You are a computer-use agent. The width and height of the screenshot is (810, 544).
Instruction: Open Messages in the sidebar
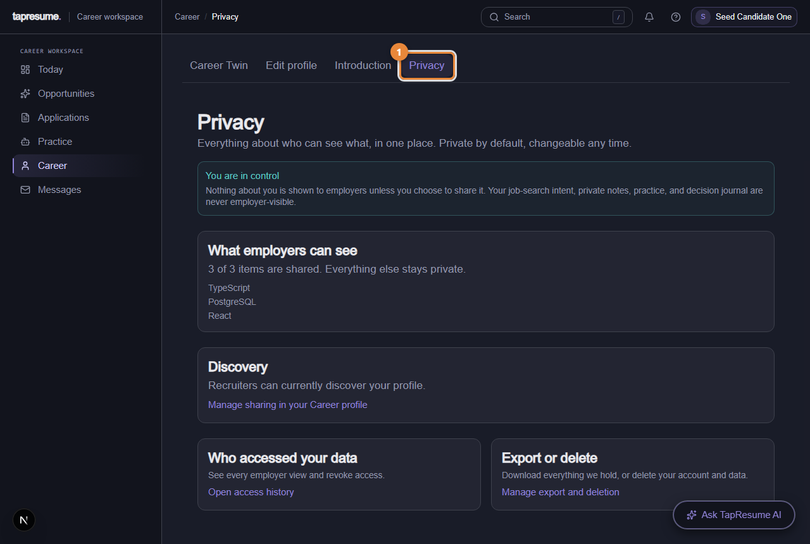(x=81, y=190)
